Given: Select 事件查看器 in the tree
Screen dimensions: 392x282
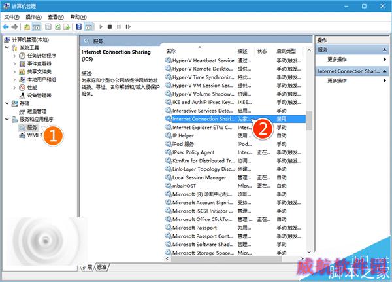Looking at the screenshot, I should (x=39, y=63).
